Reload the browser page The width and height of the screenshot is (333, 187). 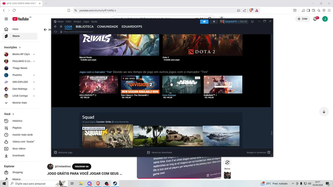coord(14,10)
